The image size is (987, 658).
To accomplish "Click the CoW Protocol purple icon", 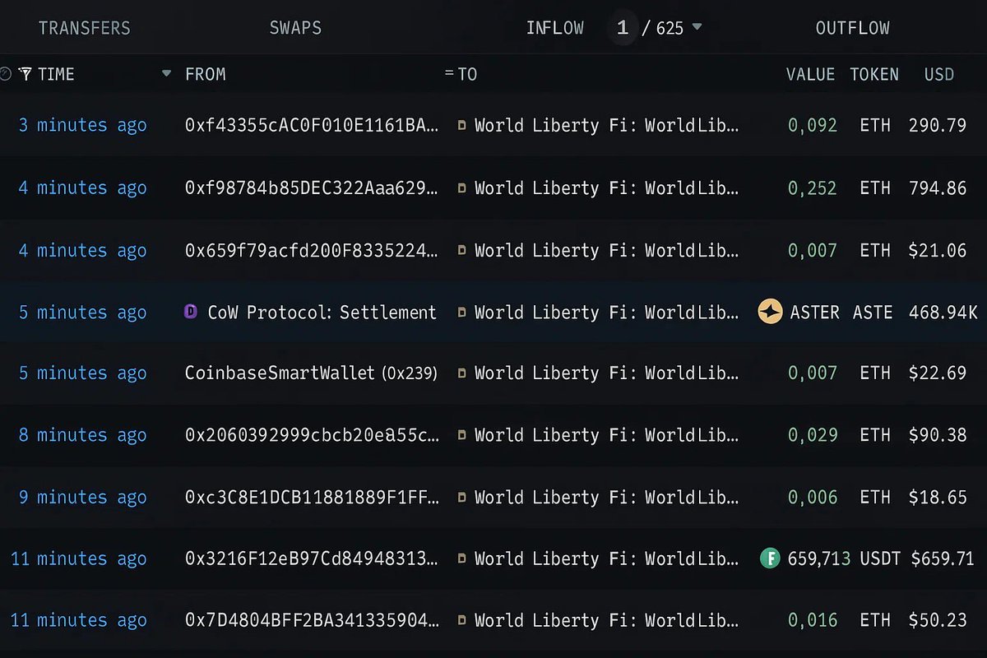I will click(x=191, y=312).
